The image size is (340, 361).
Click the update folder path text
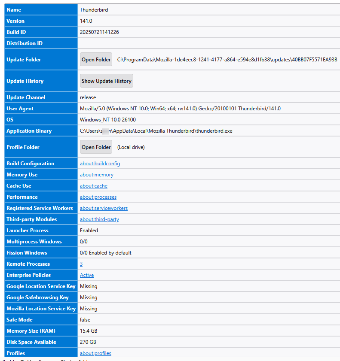pos(227,60)
